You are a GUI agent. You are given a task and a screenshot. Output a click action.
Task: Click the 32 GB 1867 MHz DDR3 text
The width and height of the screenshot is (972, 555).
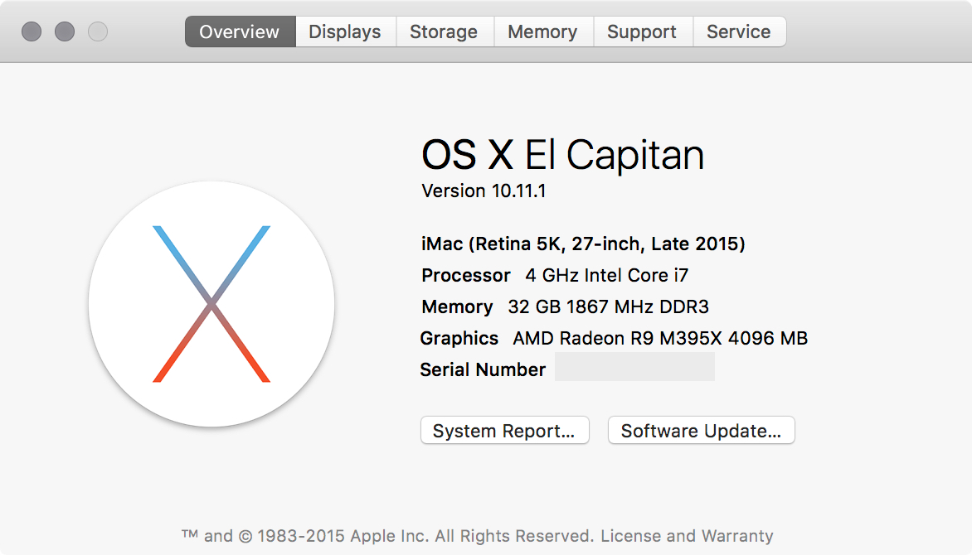coord(608,306)
